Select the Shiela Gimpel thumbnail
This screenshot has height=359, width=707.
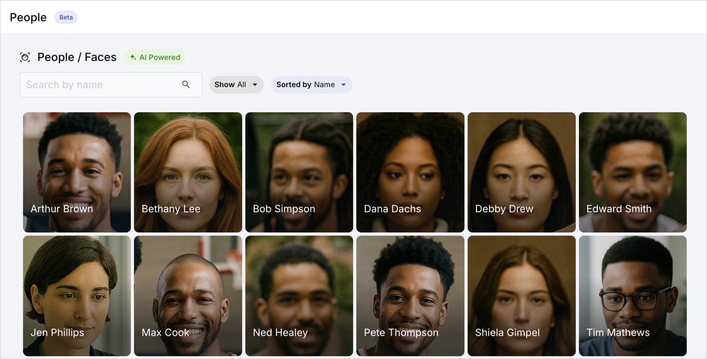point(522,296)
